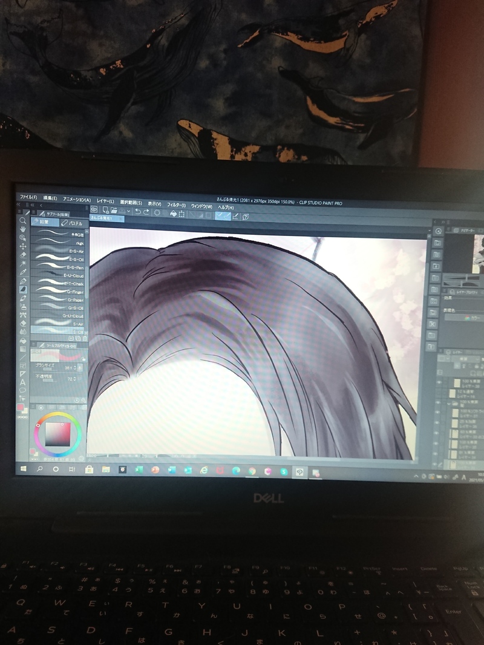This screenshot has width=484, height=645.
Task: Select the Zoom magnifier tool
Action: [x=23, y=220]
